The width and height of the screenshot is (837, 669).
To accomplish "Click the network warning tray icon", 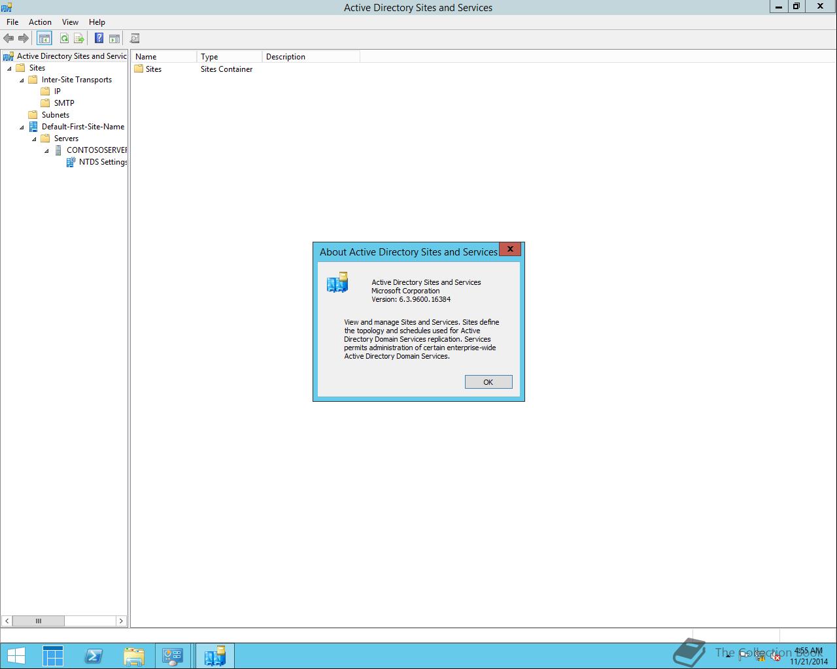I will (x=760, y=656).
